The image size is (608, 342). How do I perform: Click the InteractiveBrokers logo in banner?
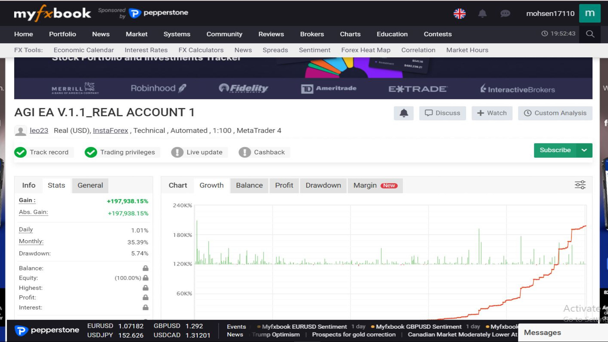click(x=517, y=89)
